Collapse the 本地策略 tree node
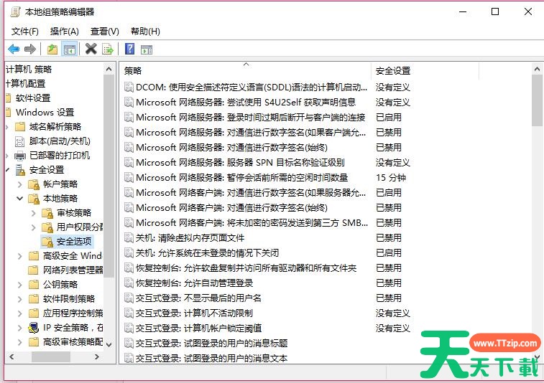Screen dimensions: 544x383 [x=19, y=199]
